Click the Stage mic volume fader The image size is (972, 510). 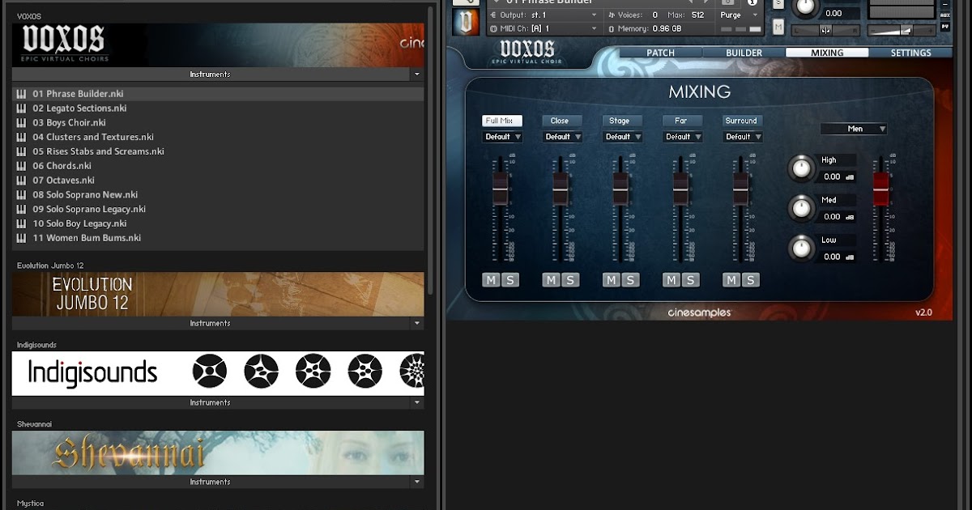[x=620, y=188]
